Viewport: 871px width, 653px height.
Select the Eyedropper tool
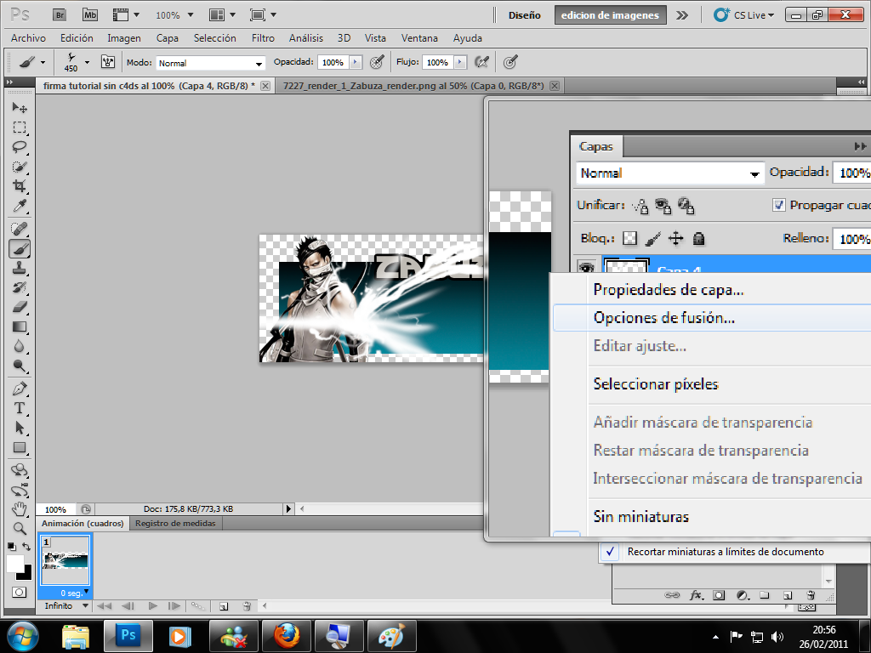click(x=20, y=206)
